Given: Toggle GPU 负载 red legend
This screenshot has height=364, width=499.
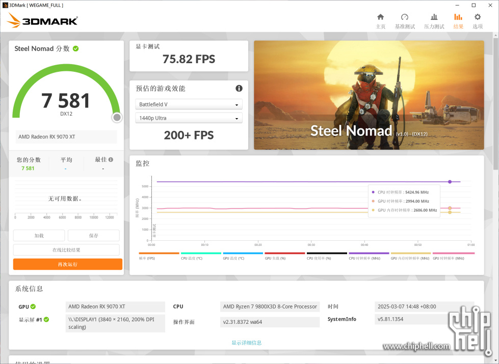Looking at the screenshot, I should [285, 256].
